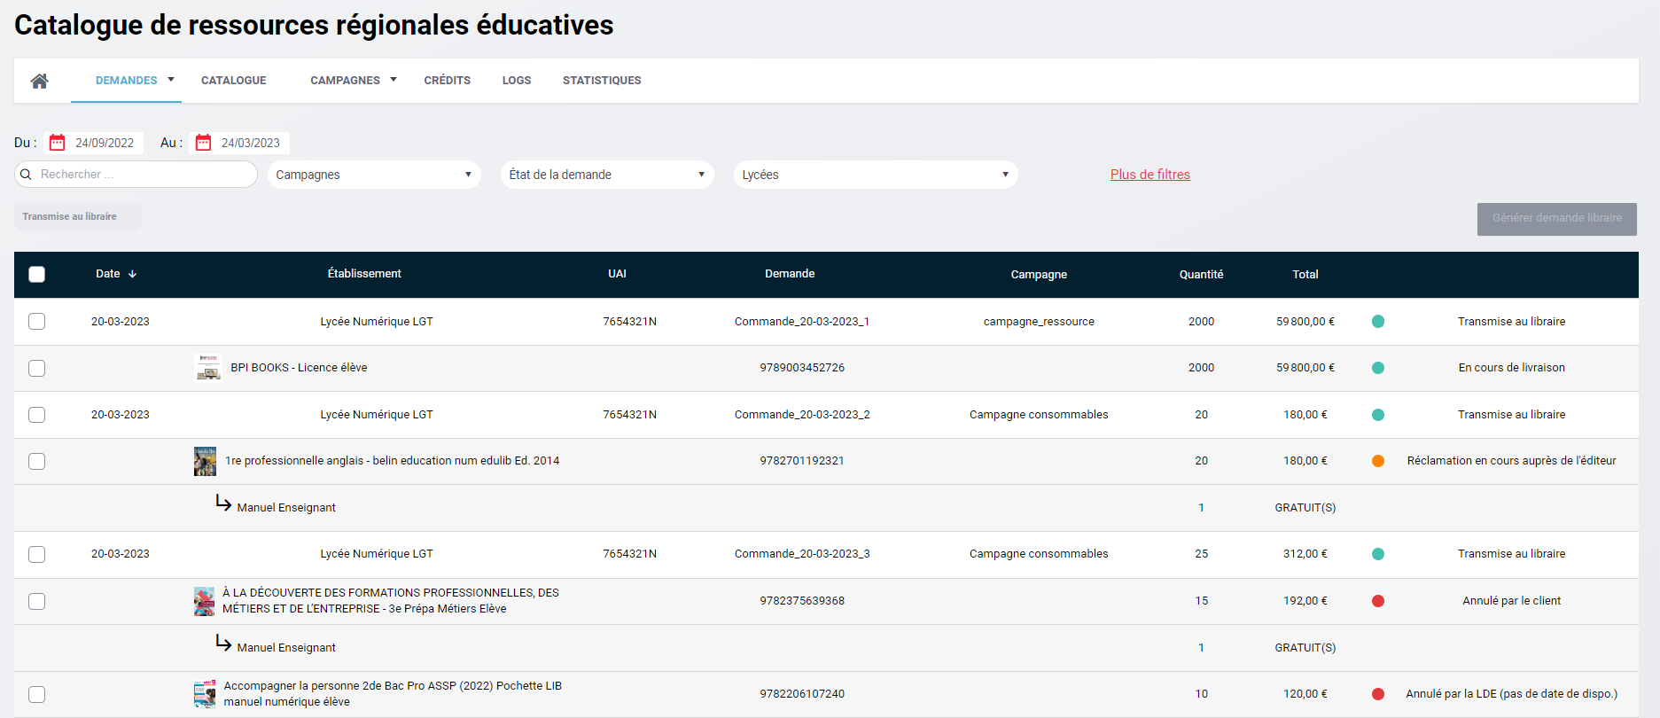Click the search magnifier icon
The height and width of the screenshot is (718, 1660).
[x=26, y=175]
